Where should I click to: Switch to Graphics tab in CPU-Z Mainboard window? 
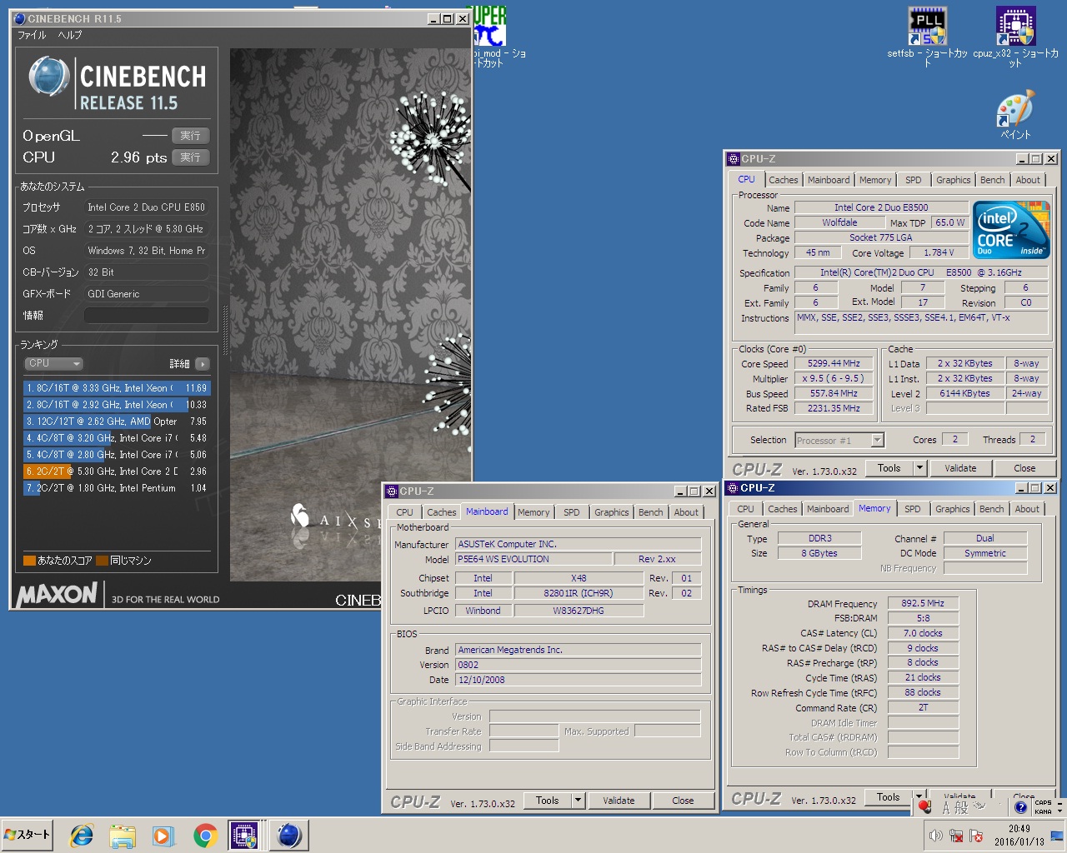click(x=611, y=512)
